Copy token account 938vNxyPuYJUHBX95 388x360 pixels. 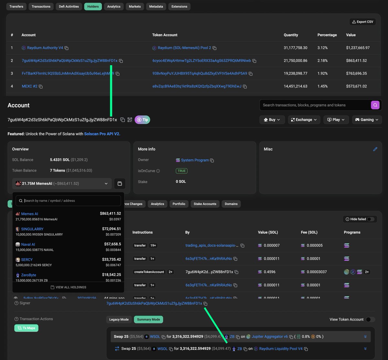(251, 74)
